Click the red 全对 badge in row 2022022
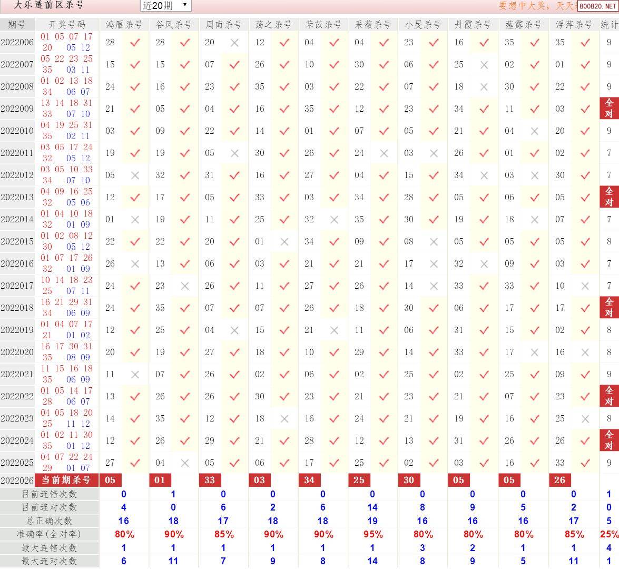The height and width of the screenshot is (569, 619). pos(609,396)
